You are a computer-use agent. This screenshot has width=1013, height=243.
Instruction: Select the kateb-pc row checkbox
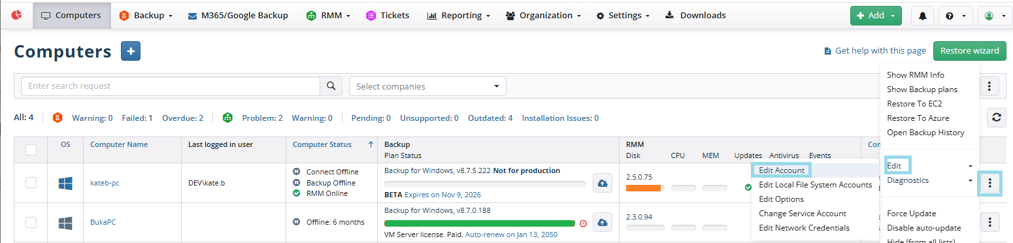(31, 183)
